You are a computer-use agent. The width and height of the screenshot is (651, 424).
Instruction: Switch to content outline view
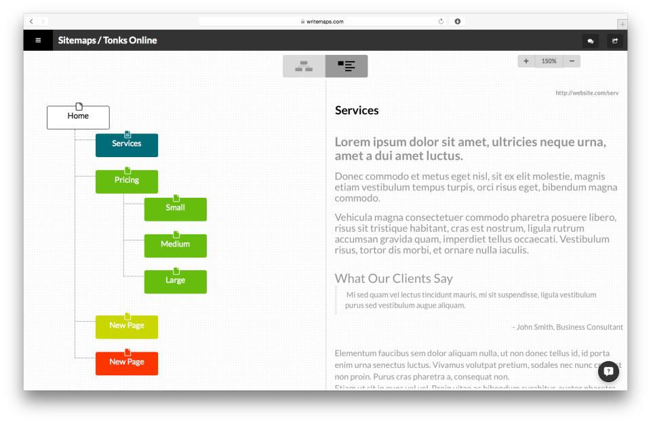[347, 66]
